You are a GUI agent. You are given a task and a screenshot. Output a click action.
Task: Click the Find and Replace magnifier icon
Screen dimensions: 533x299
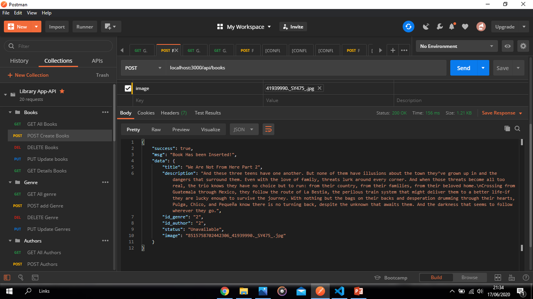(x=21, y=277)
